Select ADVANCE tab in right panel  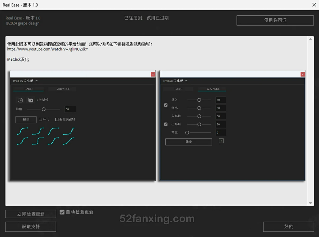(x=213, y=89)
